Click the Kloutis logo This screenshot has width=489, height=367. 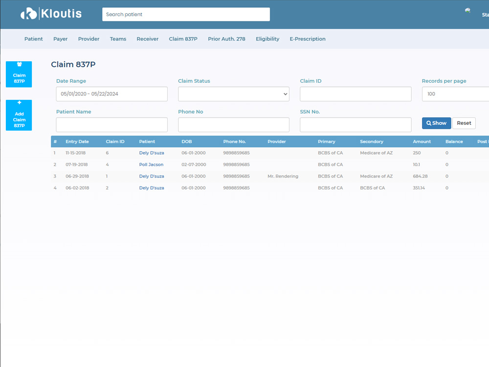tap(51, 14)
